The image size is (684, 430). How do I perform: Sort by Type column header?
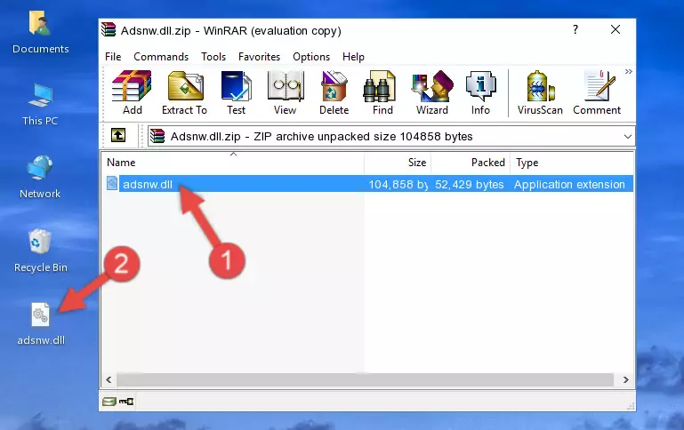(x=571, y=163)
